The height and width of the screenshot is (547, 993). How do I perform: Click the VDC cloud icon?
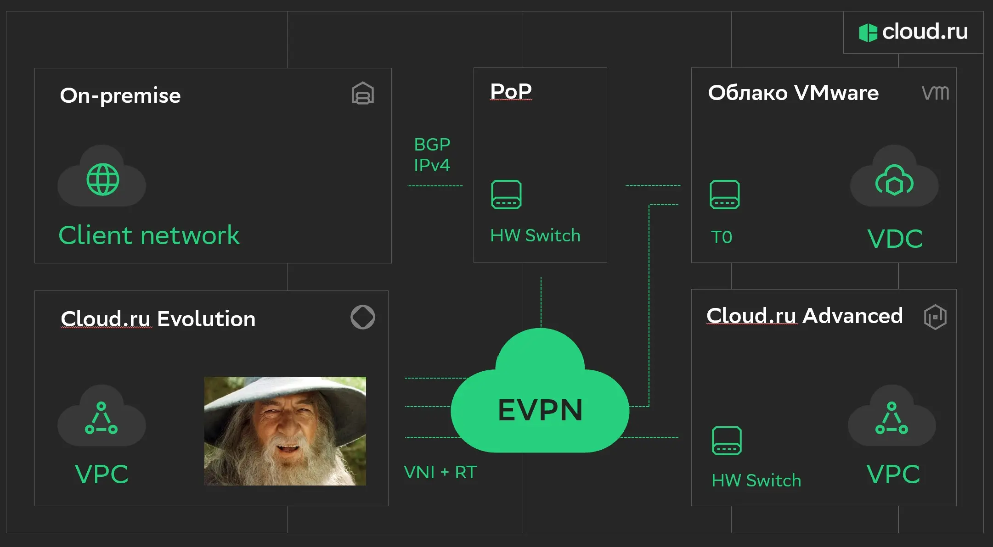coord(894,176)
